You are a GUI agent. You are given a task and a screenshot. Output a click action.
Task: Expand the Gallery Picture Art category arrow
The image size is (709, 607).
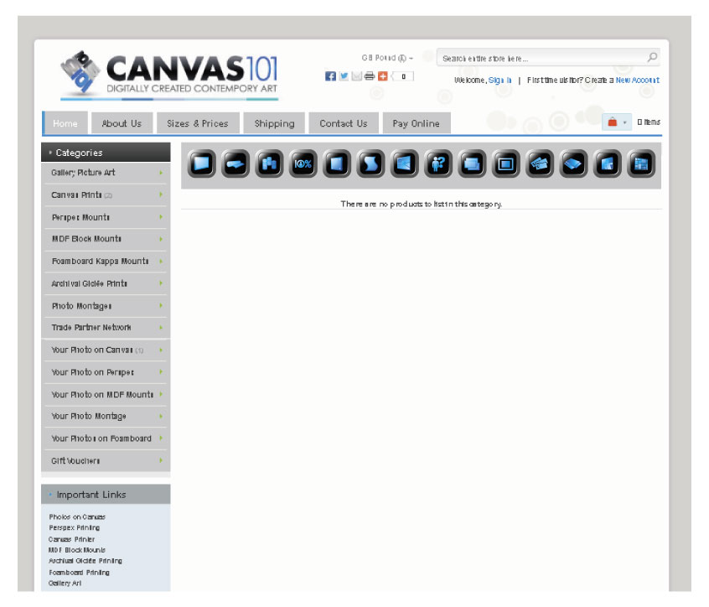[x=160, y=173]
